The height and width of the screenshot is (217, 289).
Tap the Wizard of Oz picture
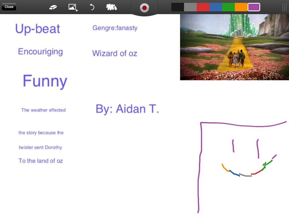[235, 47]
